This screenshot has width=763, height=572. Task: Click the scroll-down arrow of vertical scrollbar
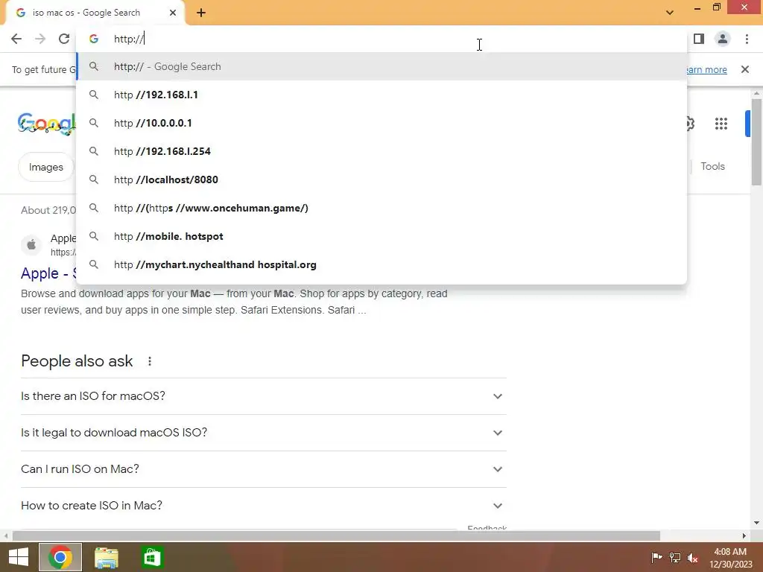pyautogui.click(x=756, y=523)
